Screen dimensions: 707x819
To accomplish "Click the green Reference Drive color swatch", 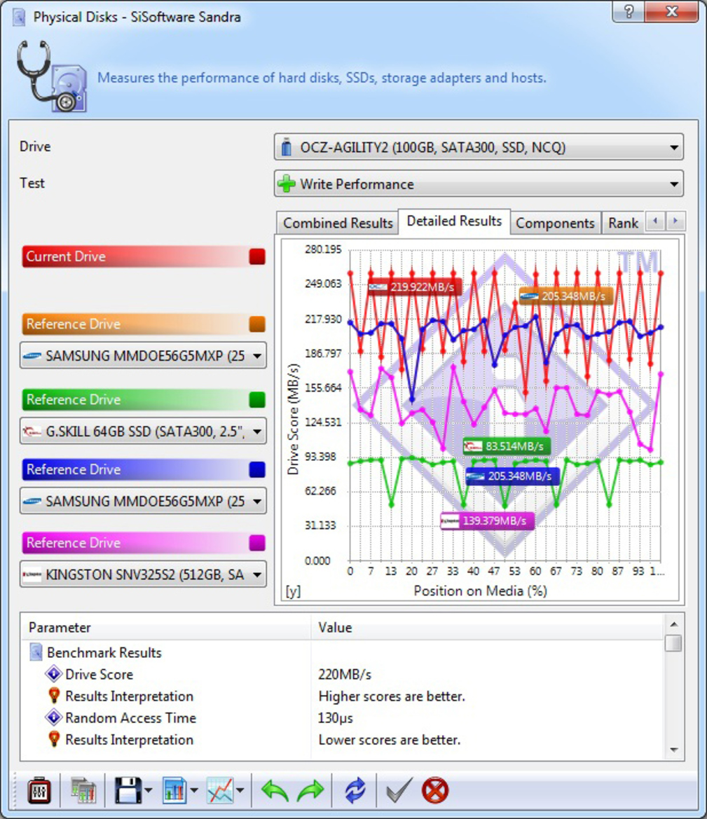I will pos(257,399).
